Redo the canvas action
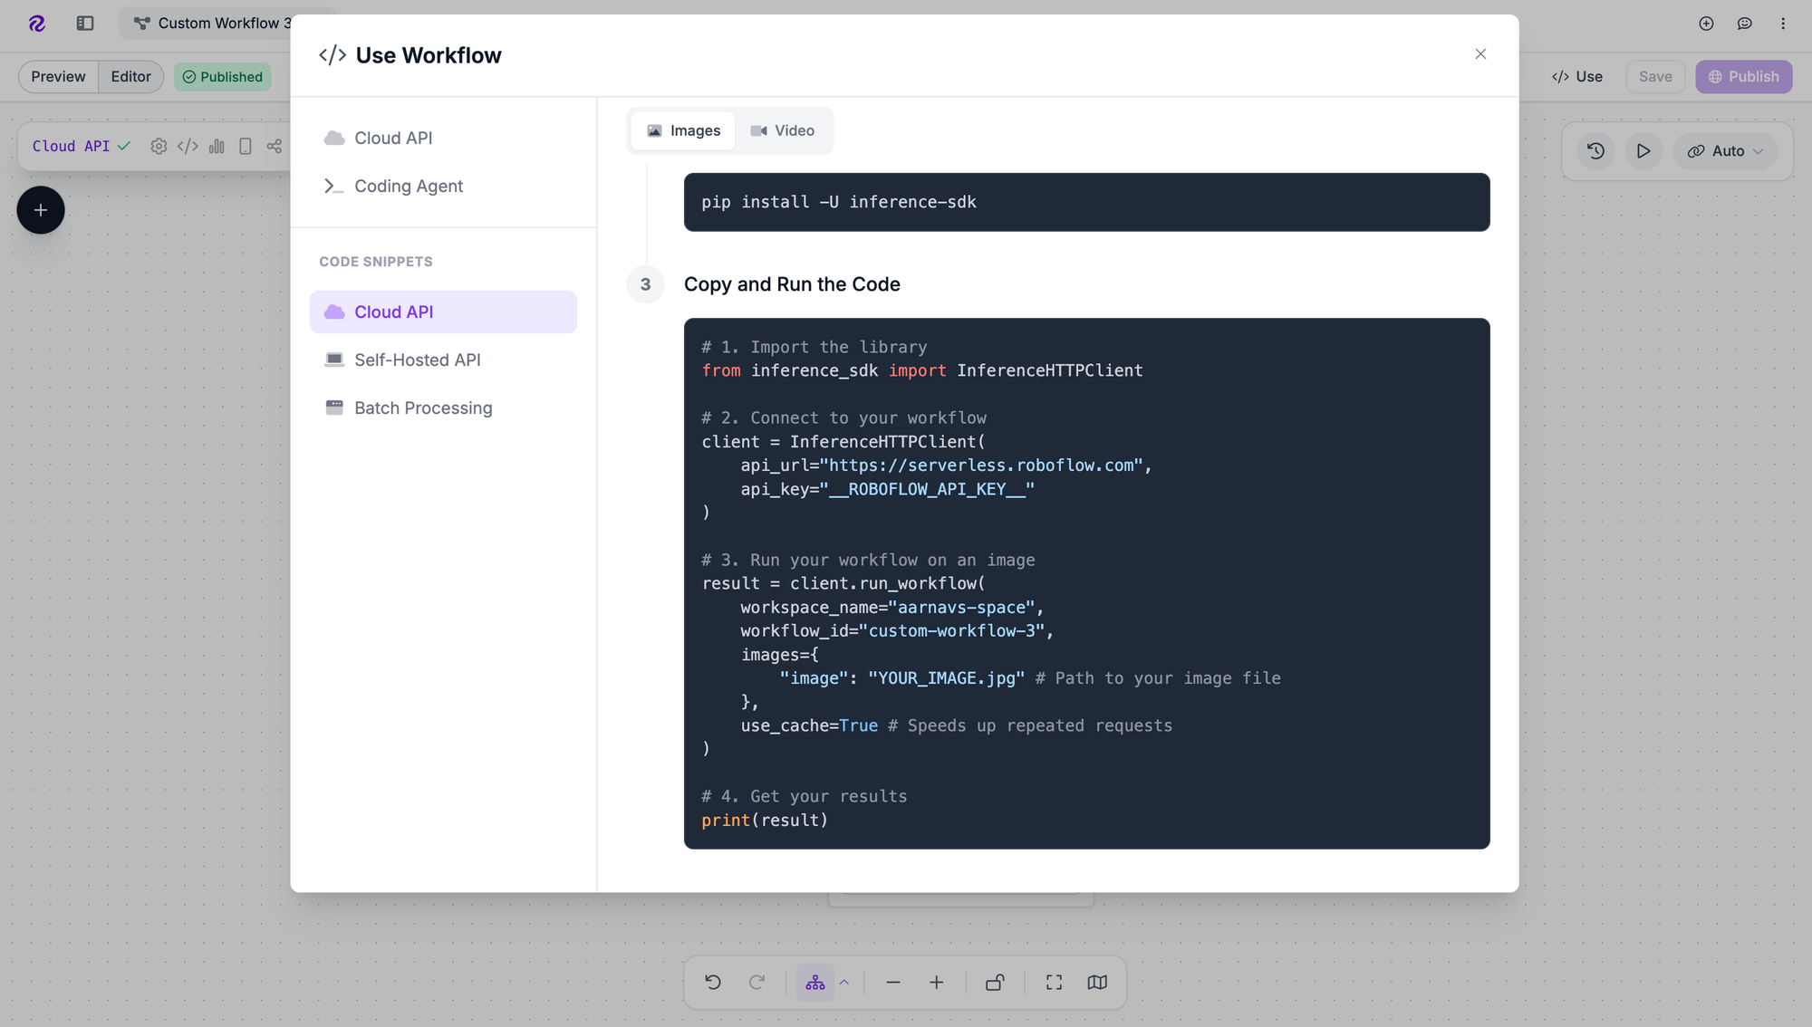The image size is (1812, 1027). [x=757, y=983]
